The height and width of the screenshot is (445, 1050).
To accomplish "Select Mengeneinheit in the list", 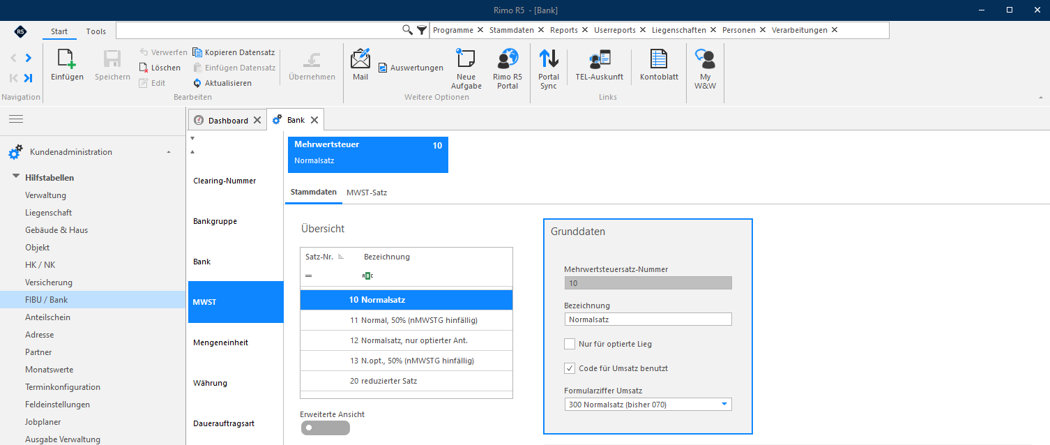I will point(235,342).
